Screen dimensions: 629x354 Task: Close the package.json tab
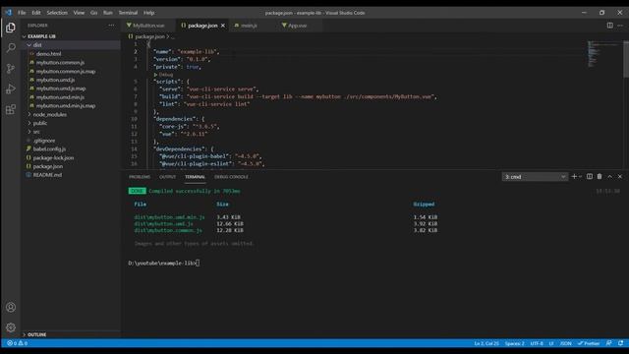[223, 26]
